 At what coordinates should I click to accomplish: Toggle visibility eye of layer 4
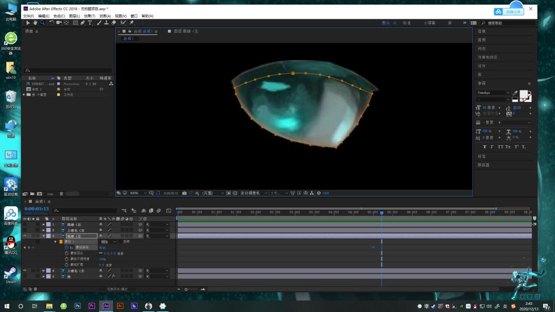pos(25,270)
